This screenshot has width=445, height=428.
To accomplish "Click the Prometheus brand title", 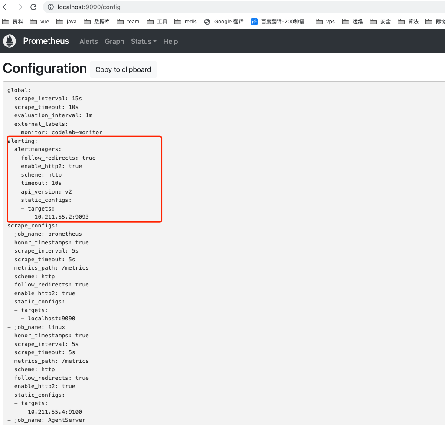I will point(46,41).
